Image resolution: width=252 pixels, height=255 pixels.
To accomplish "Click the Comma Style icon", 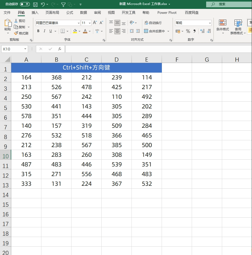I will coord(194,31).
